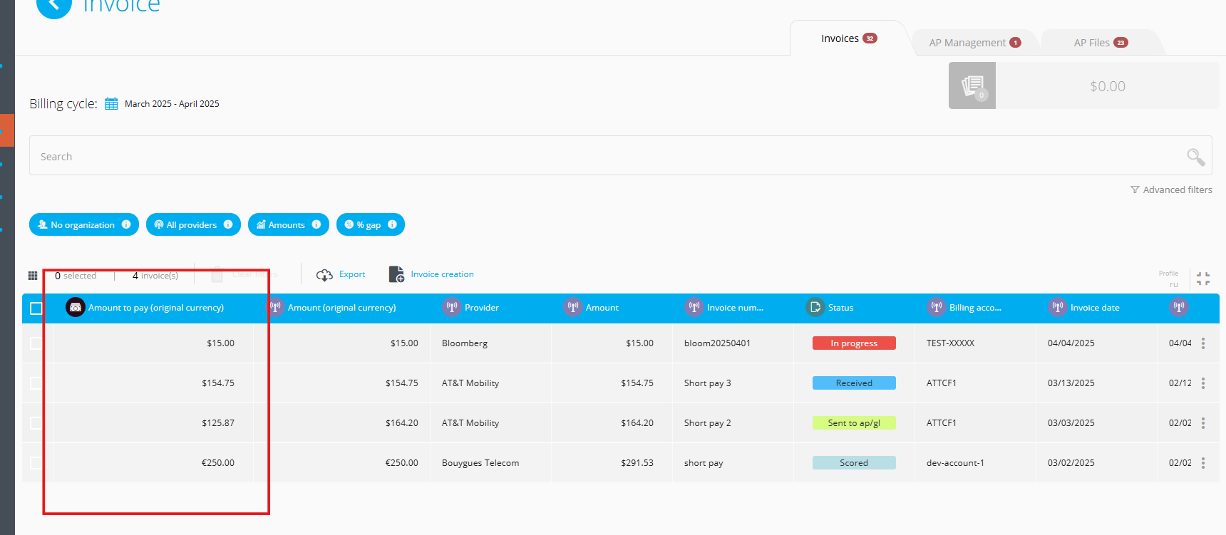Expand Advanced filters

coord(1171,190)
